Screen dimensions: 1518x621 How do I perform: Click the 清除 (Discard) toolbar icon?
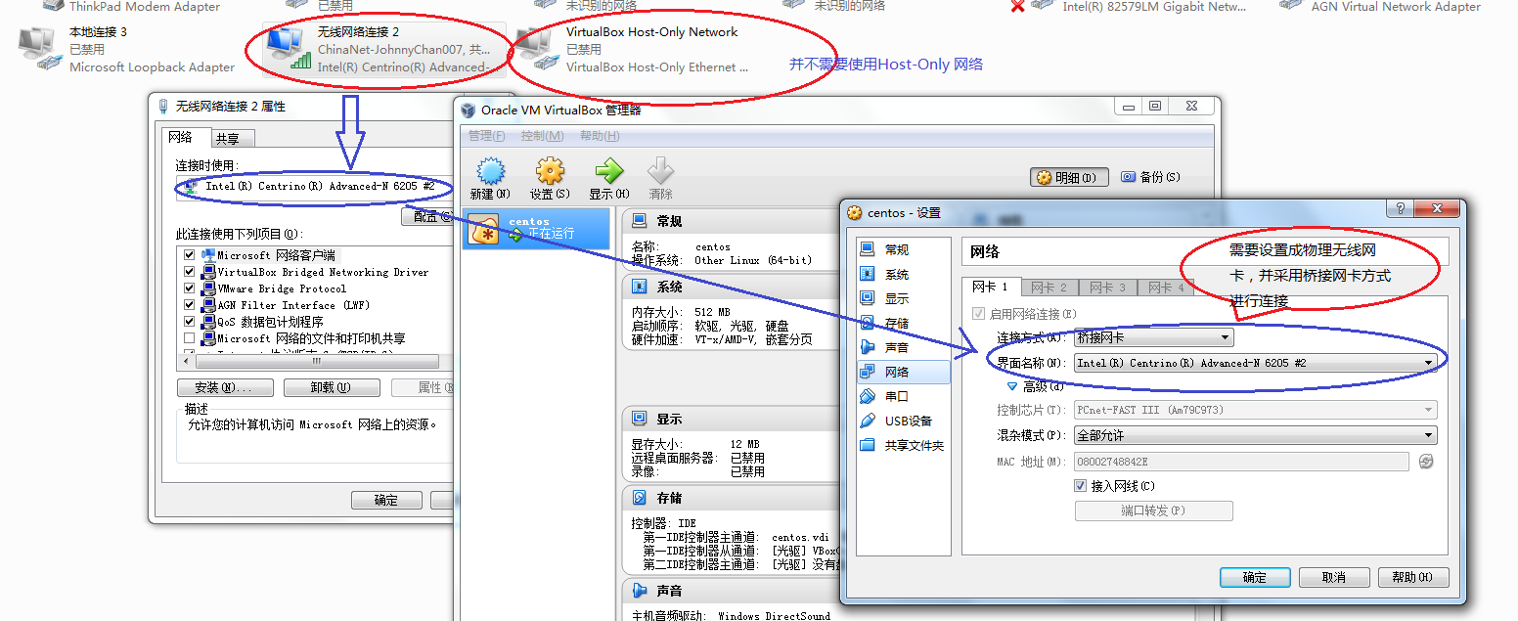point(661,172)
